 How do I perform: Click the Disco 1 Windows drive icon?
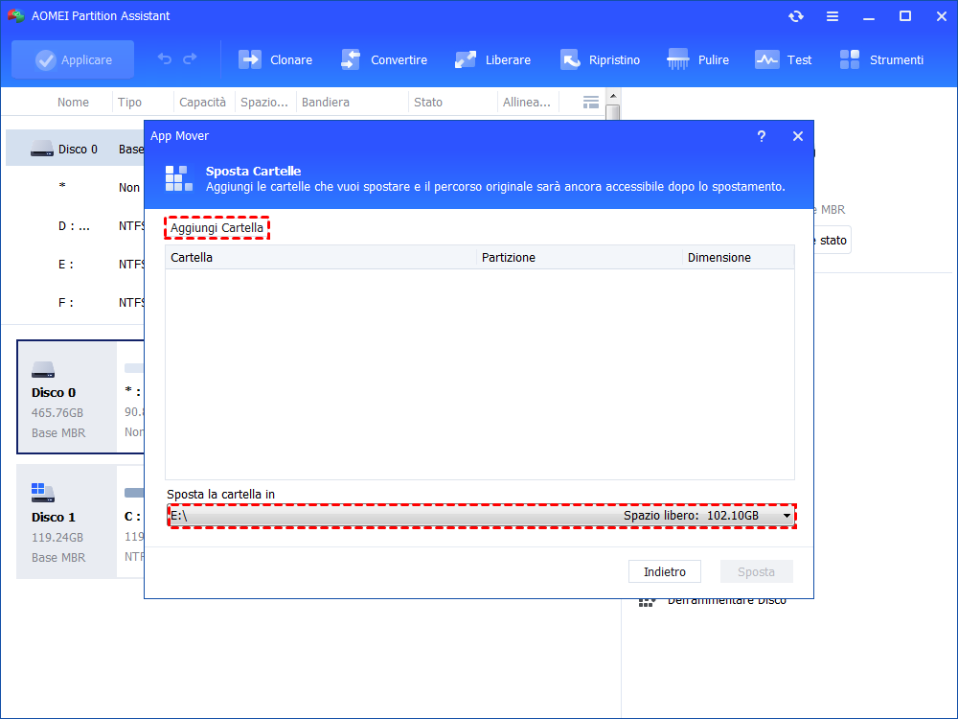pos(43,492)
